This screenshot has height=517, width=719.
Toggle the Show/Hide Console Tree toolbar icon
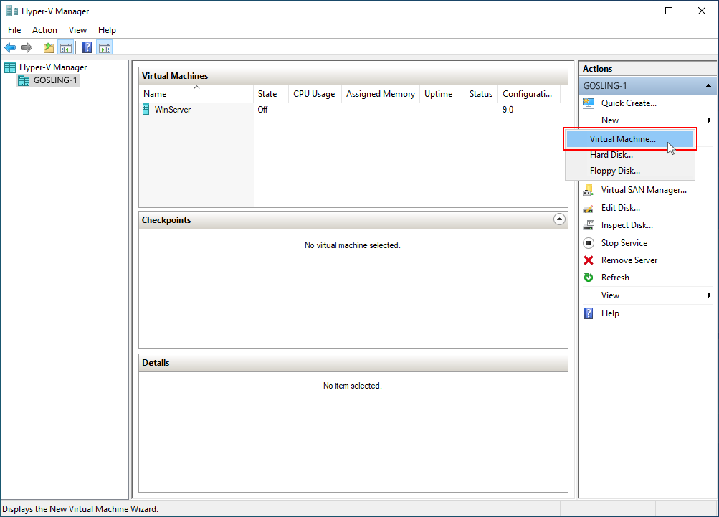[x=66, y=47]
